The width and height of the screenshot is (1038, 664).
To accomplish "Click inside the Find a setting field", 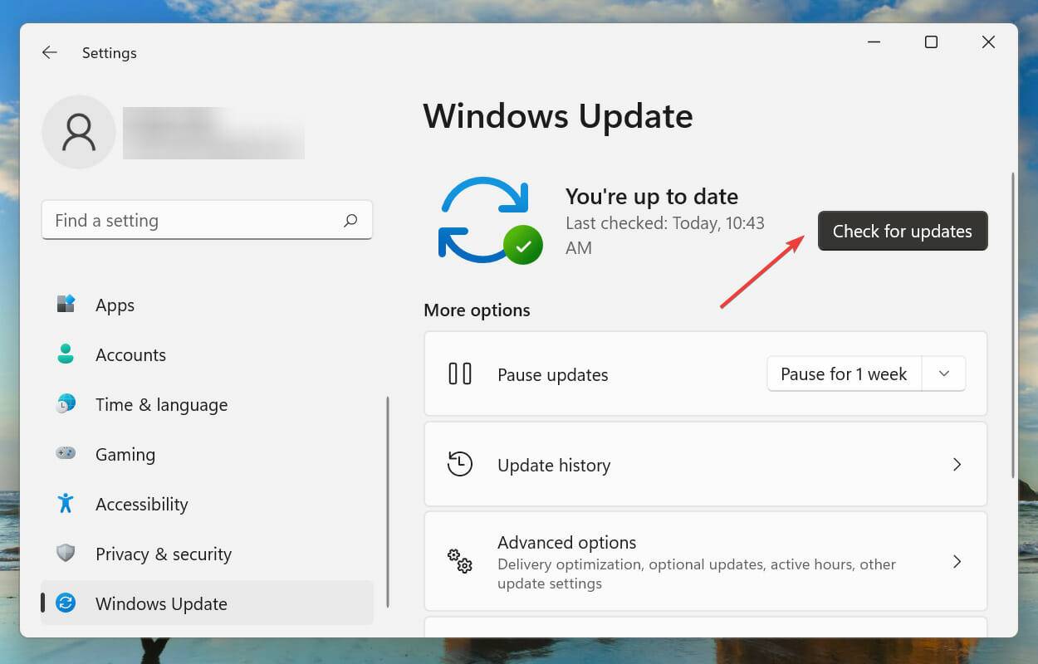I will click(166, 220).
